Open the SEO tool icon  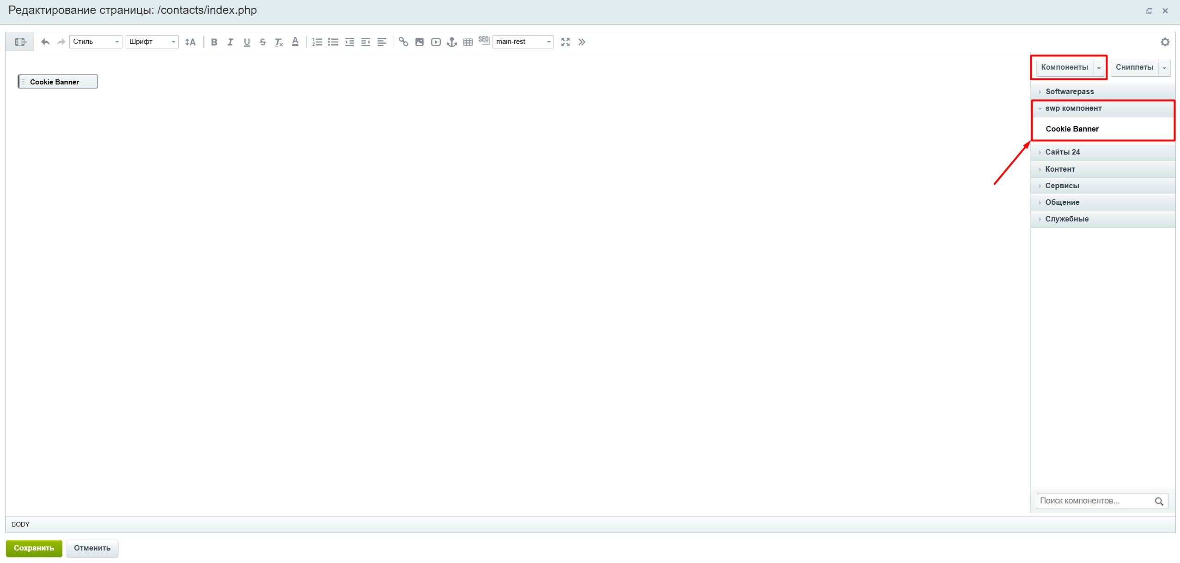tap(484, 40)
